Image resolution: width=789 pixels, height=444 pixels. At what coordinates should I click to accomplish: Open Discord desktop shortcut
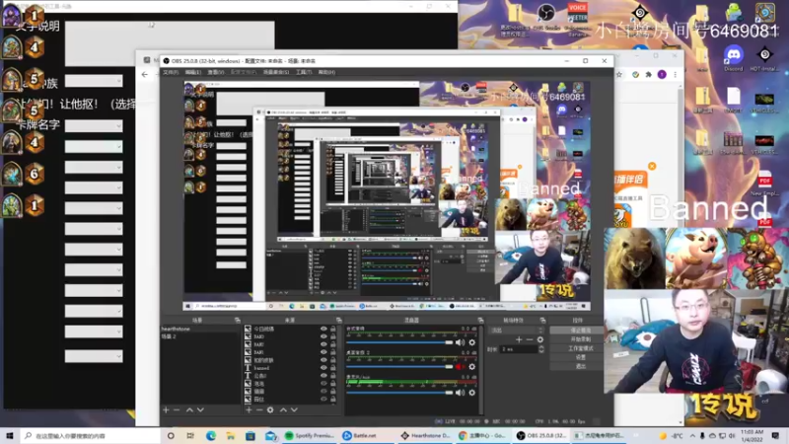tap(734, 58)
